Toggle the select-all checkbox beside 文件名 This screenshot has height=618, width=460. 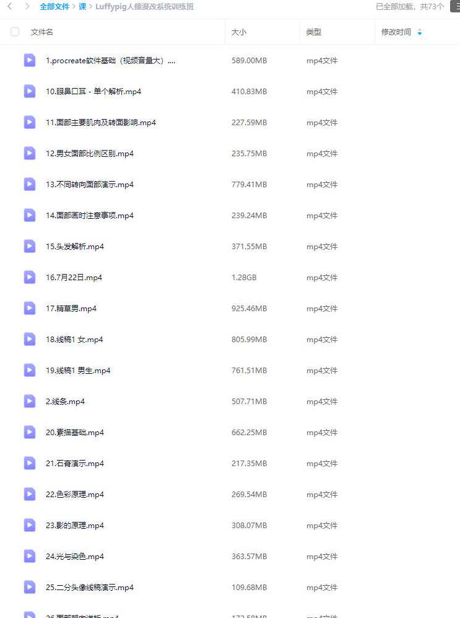coord(15,32)
